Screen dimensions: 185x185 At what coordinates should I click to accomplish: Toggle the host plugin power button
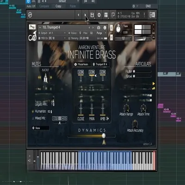(28, 1)
